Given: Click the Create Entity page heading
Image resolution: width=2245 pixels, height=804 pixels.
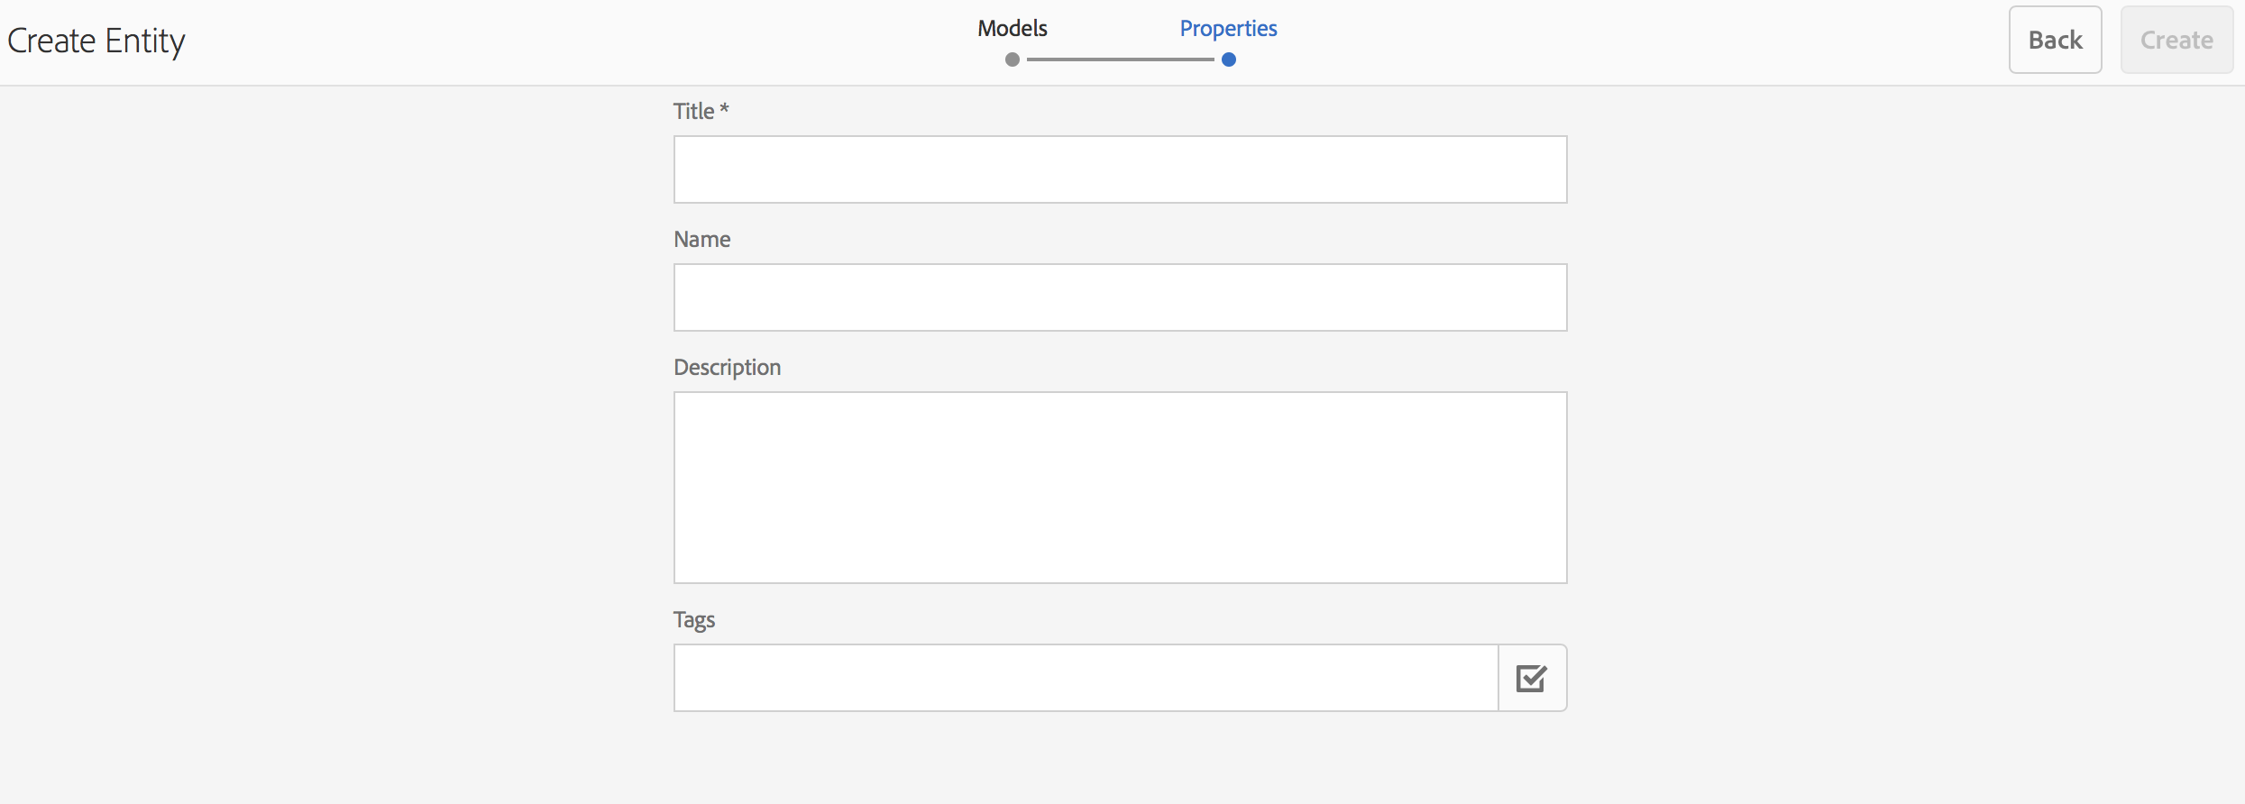Looking at the screenshot, I should (96, 41).
